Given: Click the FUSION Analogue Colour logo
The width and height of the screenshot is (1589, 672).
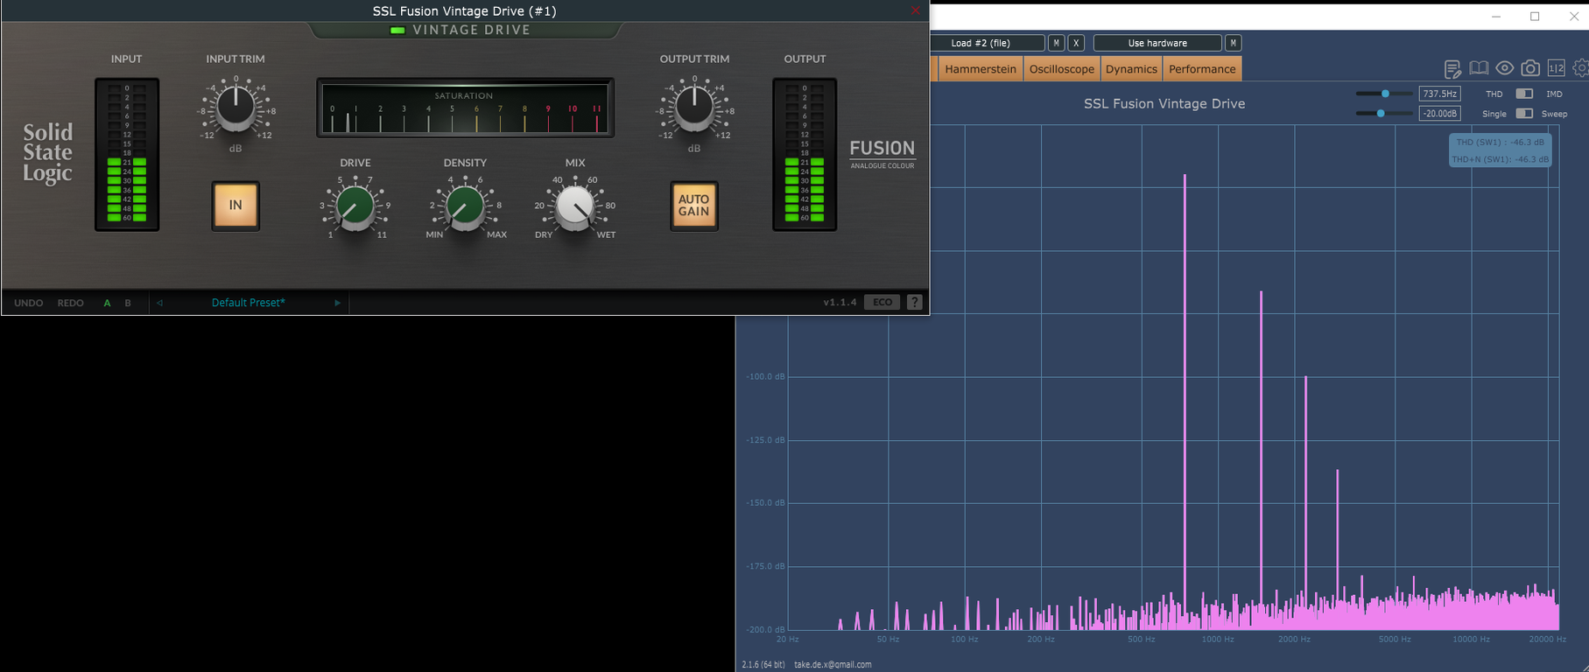Looking at the screenshot, I should tap(882, 153).
